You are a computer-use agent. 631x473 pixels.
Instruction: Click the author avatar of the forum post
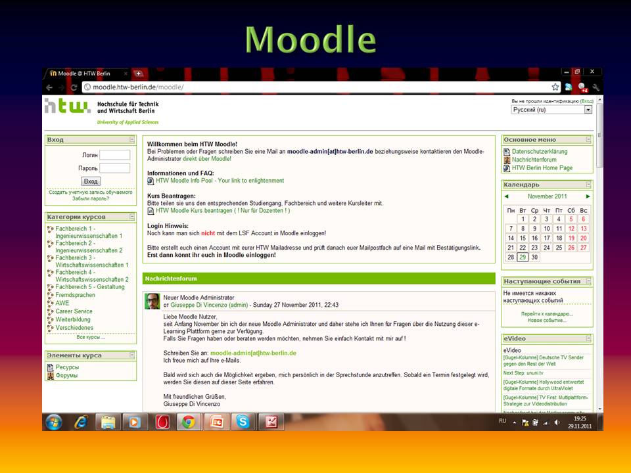point(152,302)
